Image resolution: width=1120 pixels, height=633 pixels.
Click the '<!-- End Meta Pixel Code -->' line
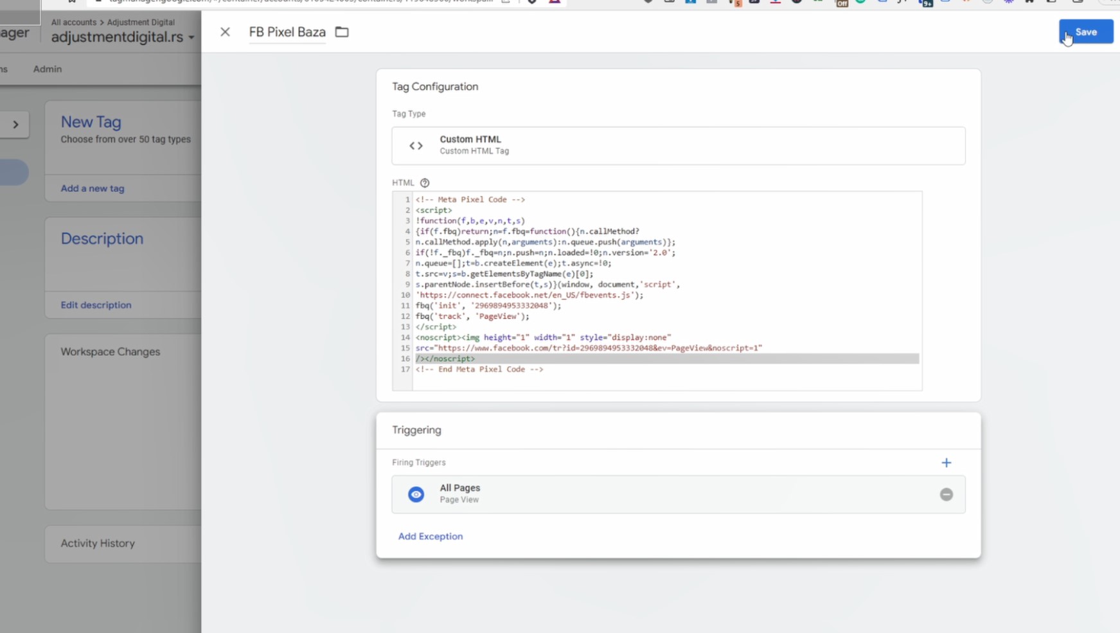pyautogui.click(x=479, y=370)
